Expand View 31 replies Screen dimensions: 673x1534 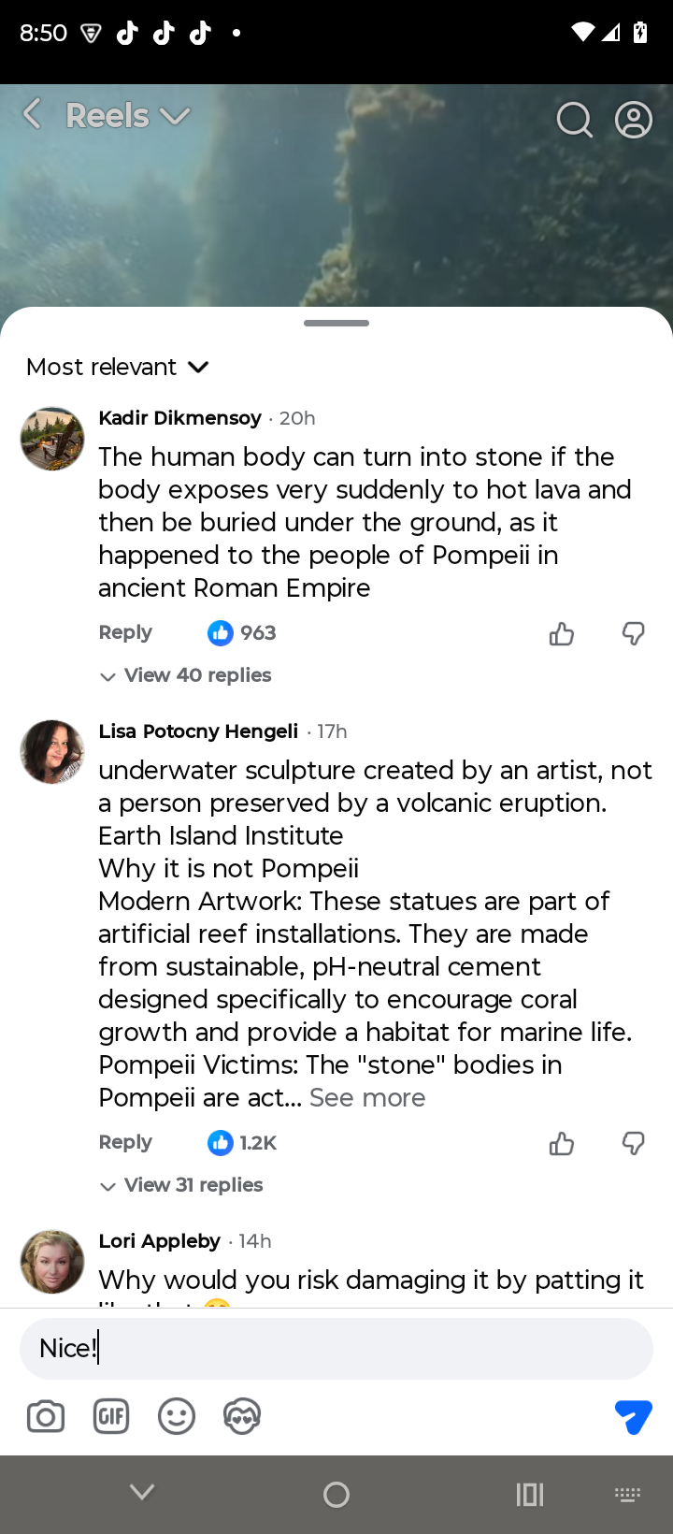coord(182,1185)
